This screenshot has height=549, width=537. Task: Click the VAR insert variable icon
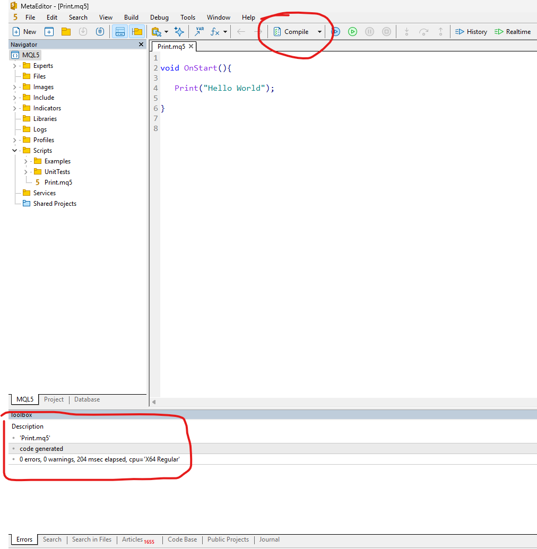198,31
